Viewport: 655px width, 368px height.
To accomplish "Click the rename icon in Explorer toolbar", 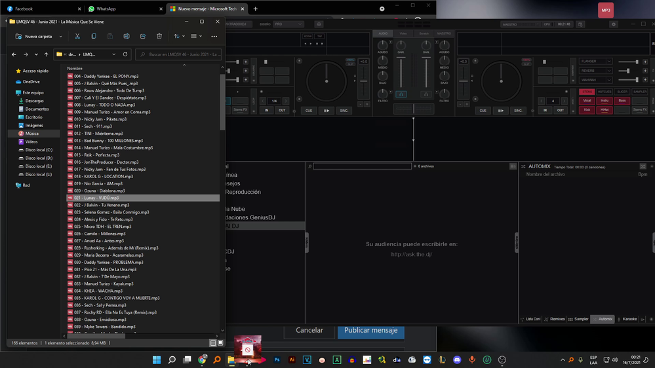I will pos(127,37).
